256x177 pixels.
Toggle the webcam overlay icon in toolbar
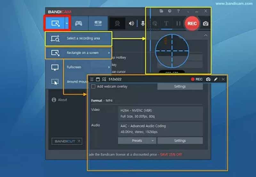(x=117, y=23)
